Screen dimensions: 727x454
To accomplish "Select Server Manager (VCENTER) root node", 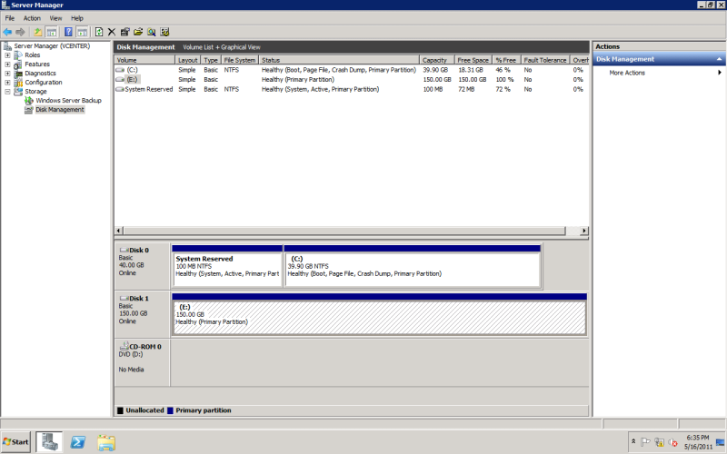I will 52,46.
